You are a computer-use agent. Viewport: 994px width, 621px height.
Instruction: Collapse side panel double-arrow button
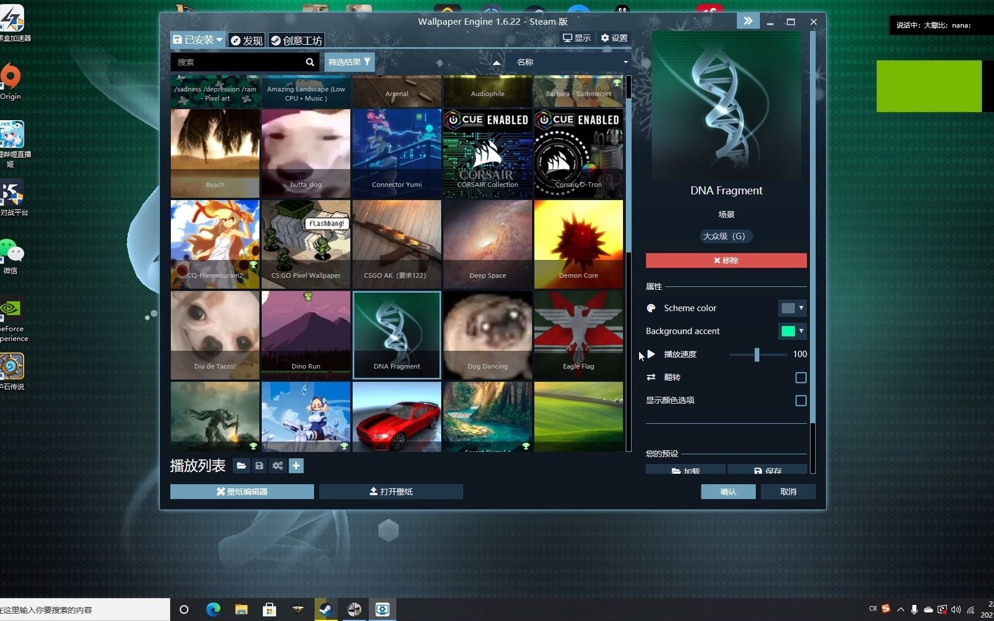pyautogui.click(x=748, y=21)
